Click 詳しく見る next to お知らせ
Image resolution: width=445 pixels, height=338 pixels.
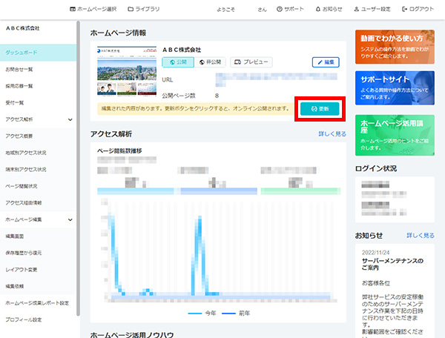tap(420, 235)
